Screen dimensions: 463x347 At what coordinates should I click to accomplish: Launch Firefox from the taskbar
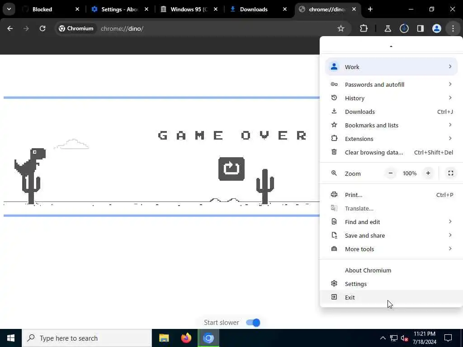[x=186, y=338]
